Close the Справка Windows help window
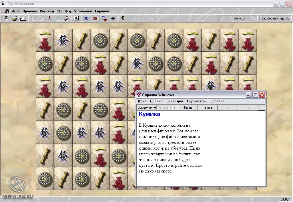This screenshot has width=293, height=202. click(x=262, y=95)
